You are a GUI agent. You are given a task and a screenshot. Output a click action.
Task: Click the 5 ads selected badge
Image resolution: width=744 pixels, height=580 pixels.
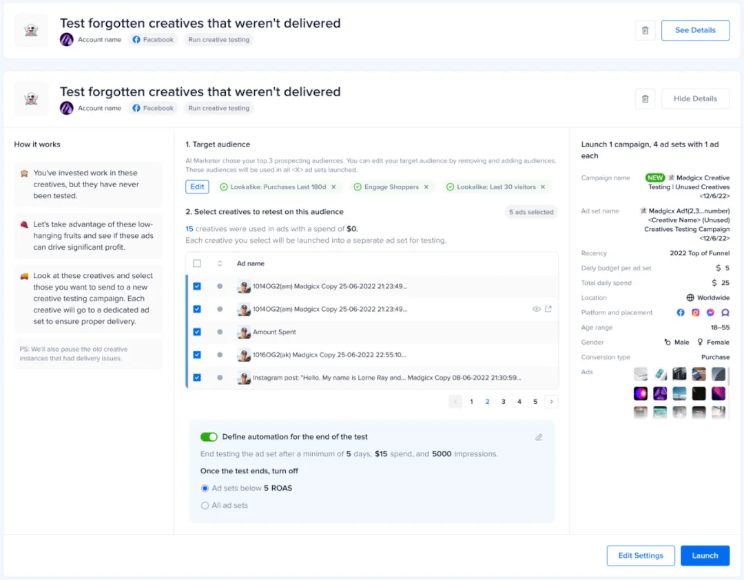[531, 212]
